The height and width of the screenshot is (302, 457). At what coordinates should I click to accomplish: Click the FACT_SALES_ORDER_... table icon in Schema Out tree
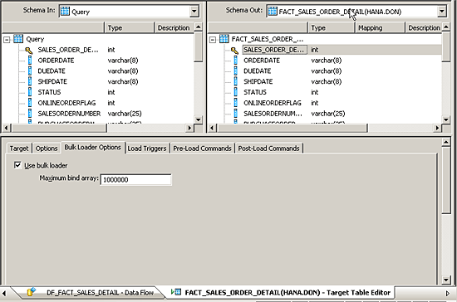coord(224,39)
